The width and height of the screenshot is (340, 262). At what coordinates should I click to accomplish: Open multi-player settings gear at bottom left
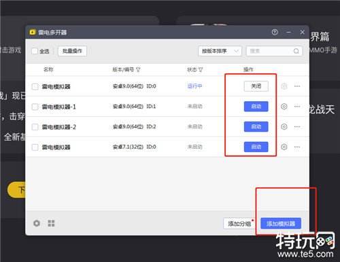pyautogui.click(x=37, y=223)
